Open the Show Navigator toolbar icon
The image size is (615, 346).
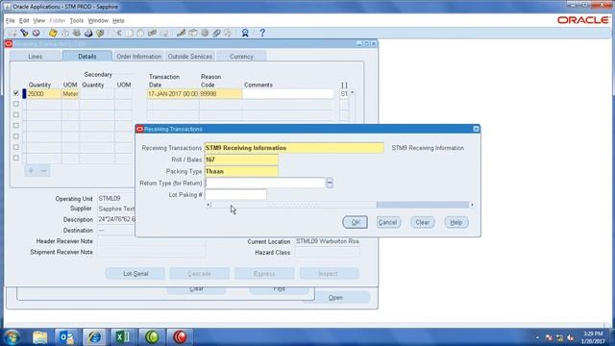coord(37,33)
